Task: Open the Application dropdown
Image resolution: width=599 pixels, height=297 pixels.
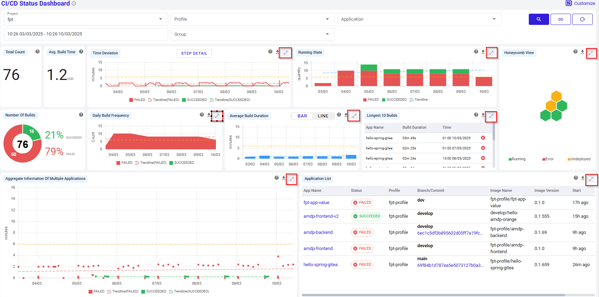Action: pos(419,19)
